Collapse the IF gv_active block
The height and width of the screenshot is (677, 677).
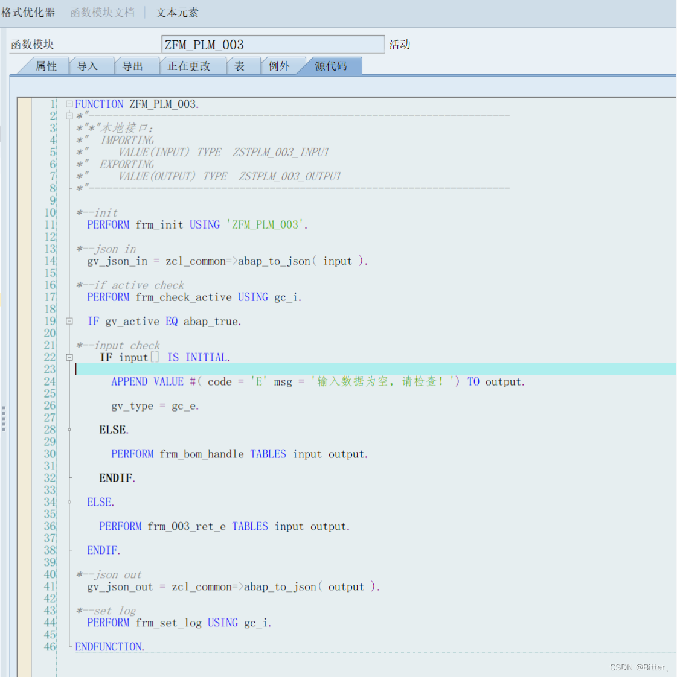69,321
